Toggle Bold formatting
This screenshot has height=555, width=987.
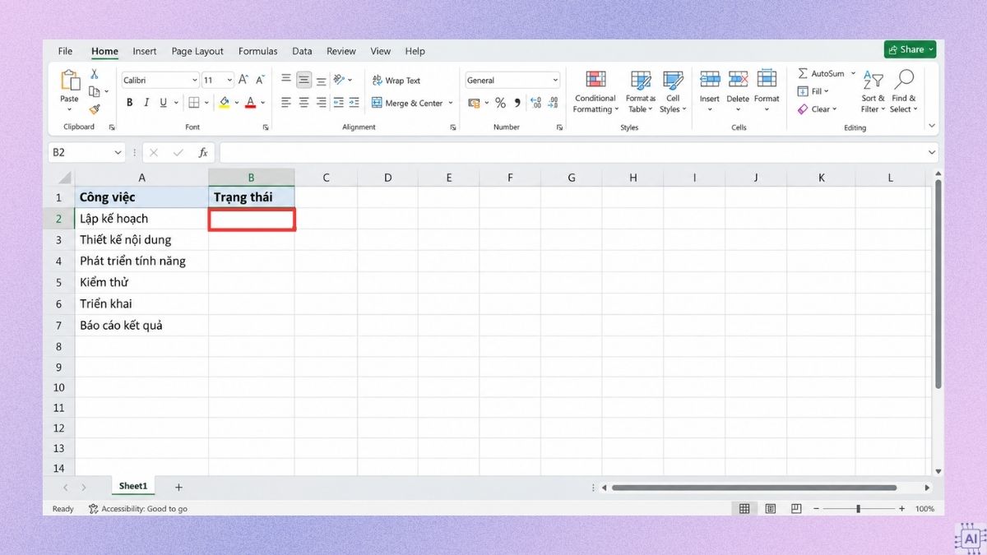[x=129, y=103]
